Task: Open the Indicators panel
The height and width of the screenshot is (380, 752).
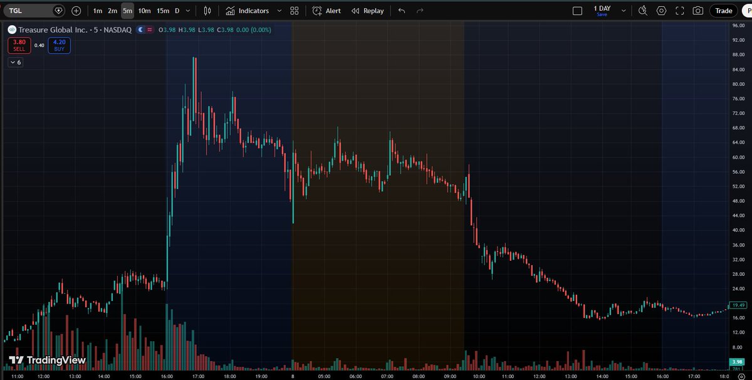Action: tap(249, 11)
